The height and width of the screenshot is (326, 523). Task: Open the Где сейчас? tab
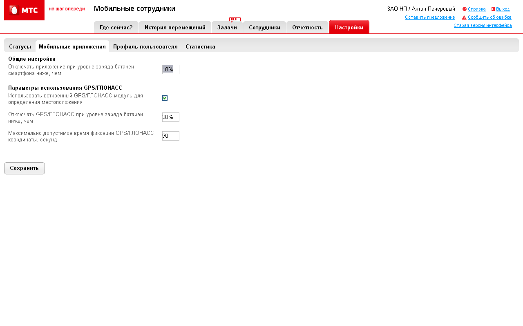[116, 27]
